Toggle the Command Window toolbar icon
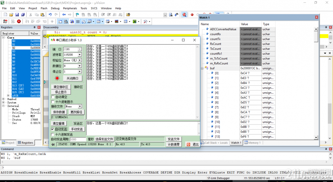 [x=60, y=22]
